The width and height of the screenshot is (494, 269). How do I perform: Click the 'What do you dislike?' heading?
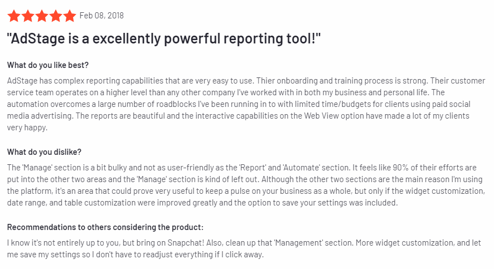pos(45,152)
